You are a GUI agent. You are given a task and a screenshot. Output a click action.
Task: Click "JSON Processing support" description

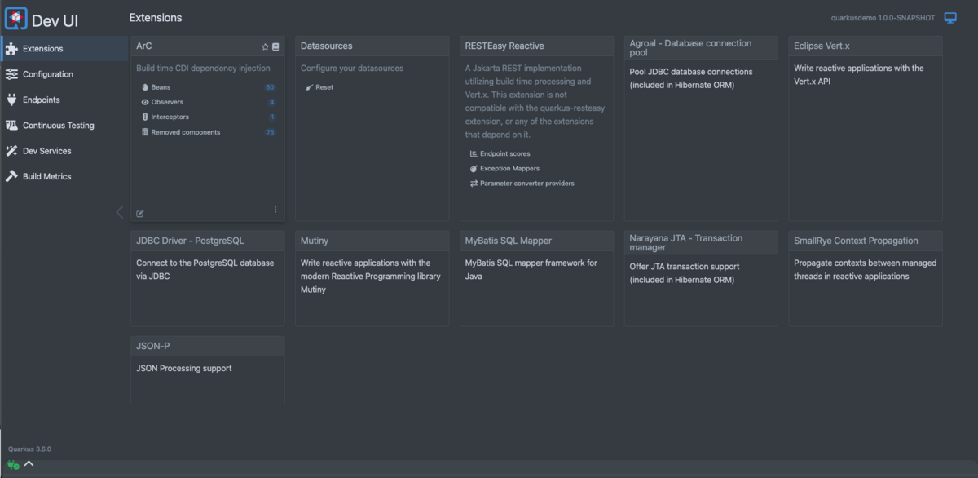pyautogui.click(x=184, y=369)
